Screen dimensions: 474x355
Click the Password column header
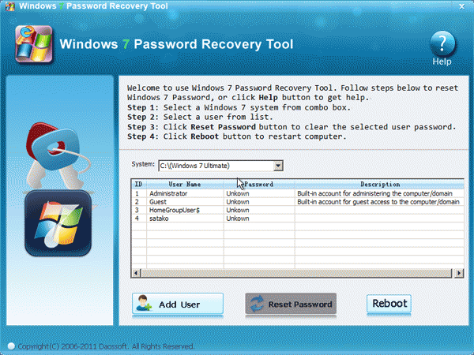point(259,184)
